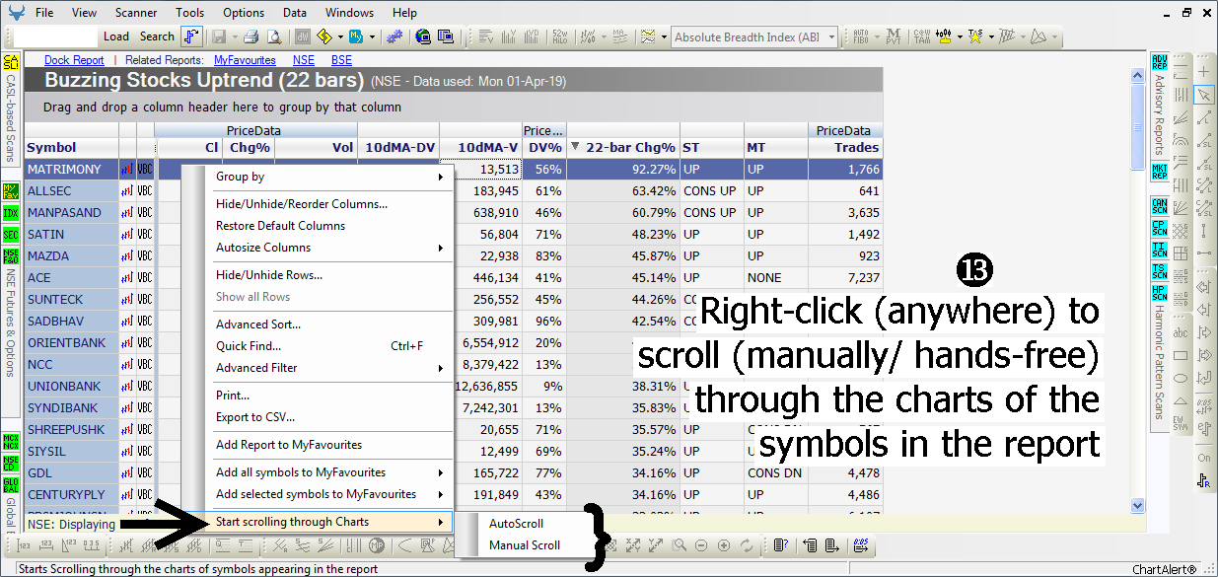Click the printer icon in toolbar
The height and width of the screenshot is (577, 1218).
click(x=251, y=36)
